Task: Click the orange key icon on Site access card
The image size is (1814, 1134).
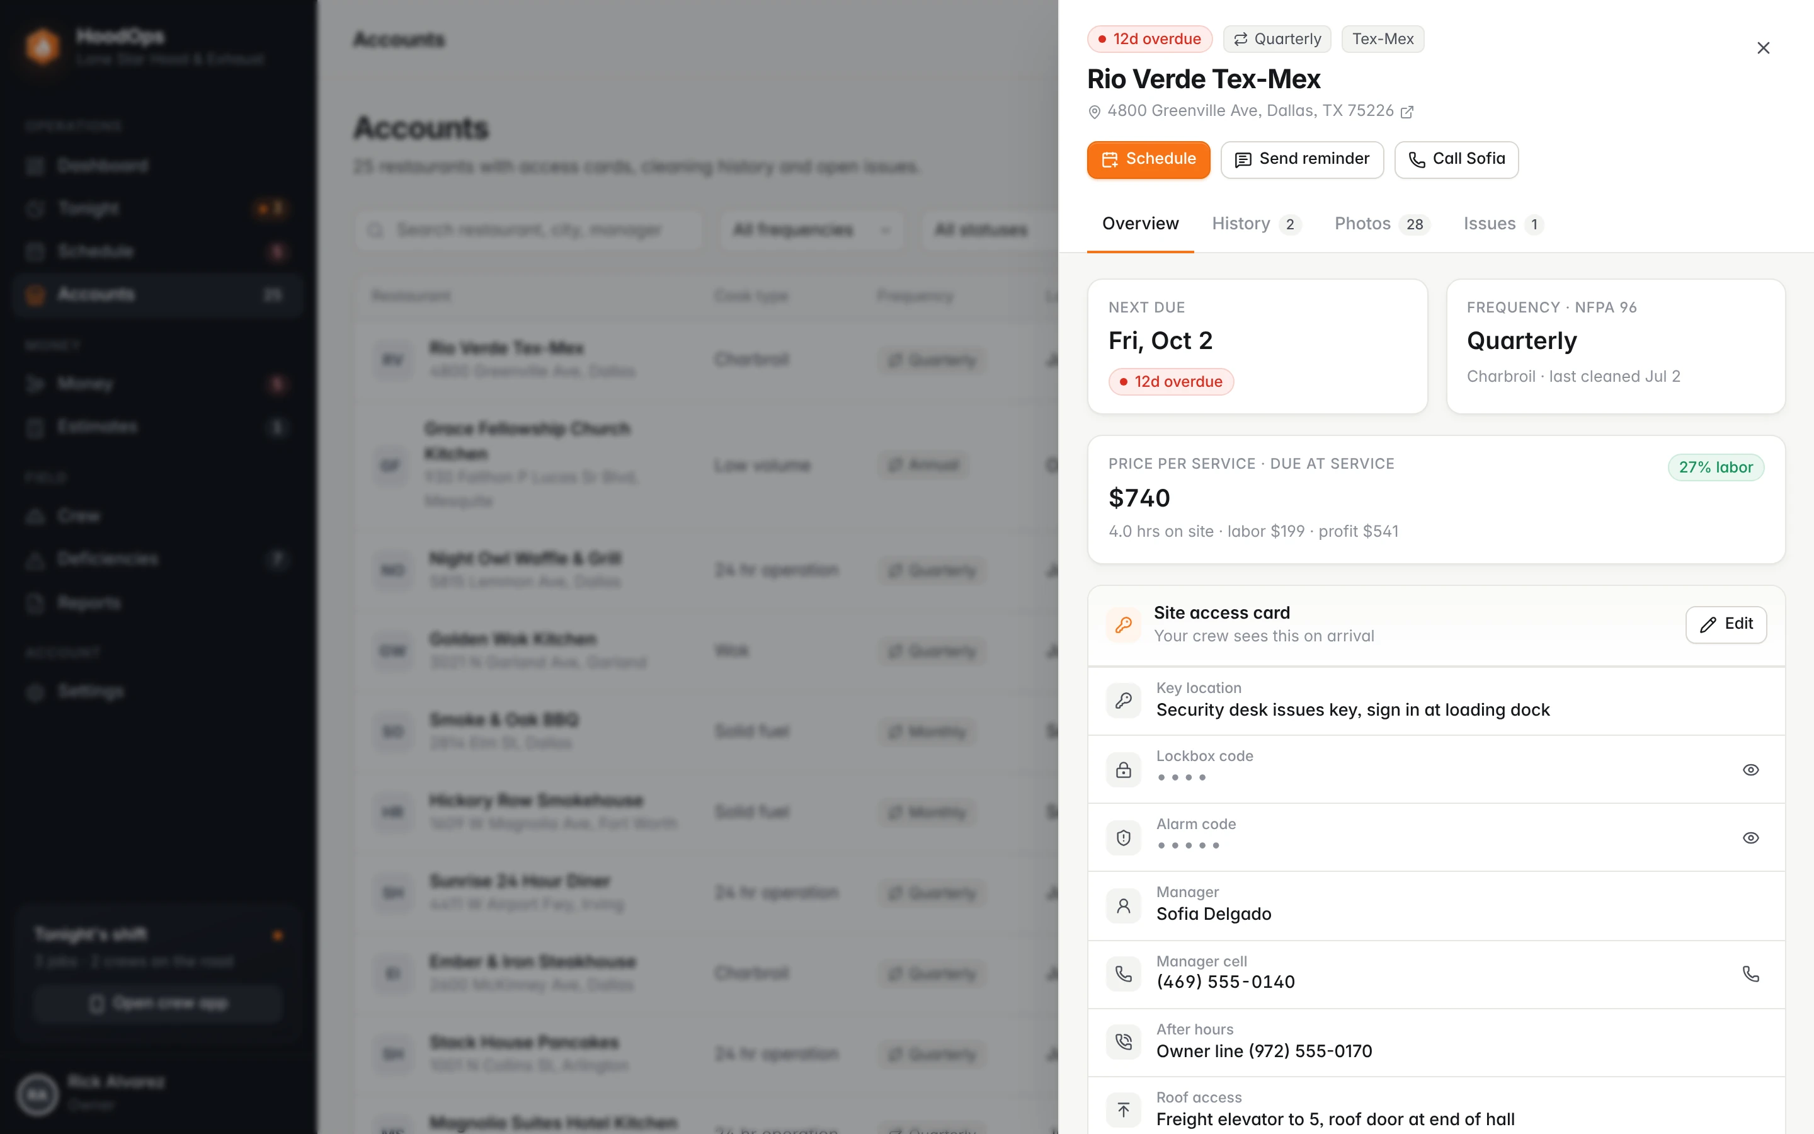Action: (1123, 624)
